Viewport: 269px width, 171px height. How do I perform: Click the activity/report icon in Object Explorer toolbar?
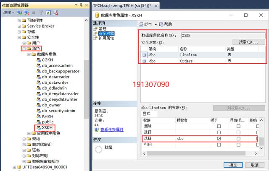tap(55, 13)
